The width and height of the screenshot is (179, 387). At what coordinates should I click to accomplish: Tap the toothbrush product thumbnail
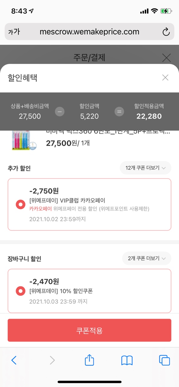[24, 140]
